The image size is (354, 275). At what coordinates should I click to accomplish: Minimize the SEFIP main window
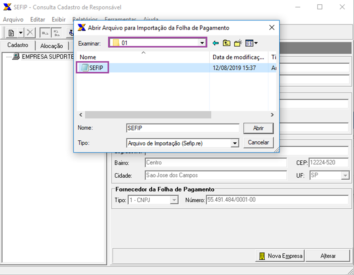coord(298,7)
